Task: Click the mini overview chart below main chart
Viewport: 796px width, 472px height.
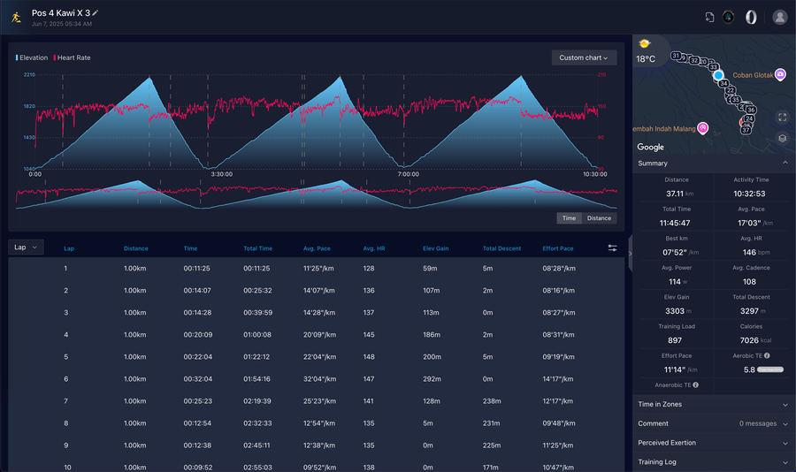Action: (x=317, y=194)
